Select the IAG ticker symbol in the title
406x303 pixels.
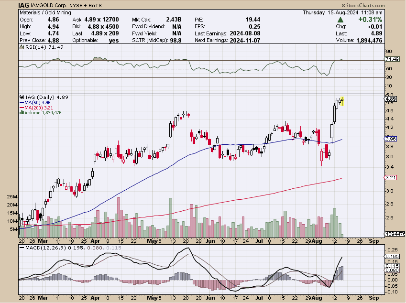pyautogui.click(x=23, y=5)
